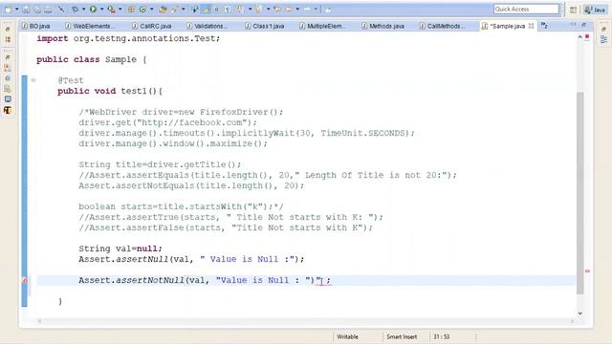Open the Console fast view icon

coord(8,99)
